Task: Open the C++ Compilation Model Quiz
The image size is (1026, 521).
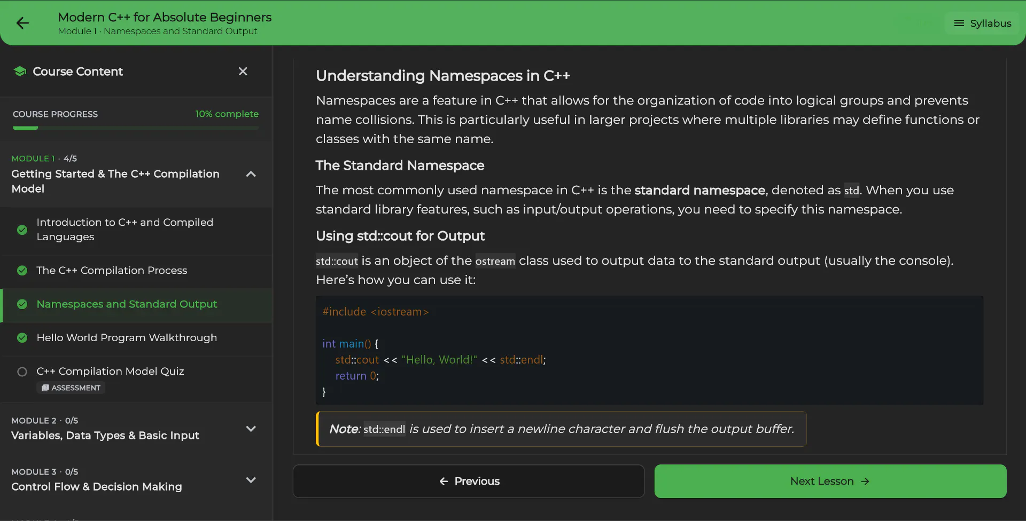Action: [137, 378]
